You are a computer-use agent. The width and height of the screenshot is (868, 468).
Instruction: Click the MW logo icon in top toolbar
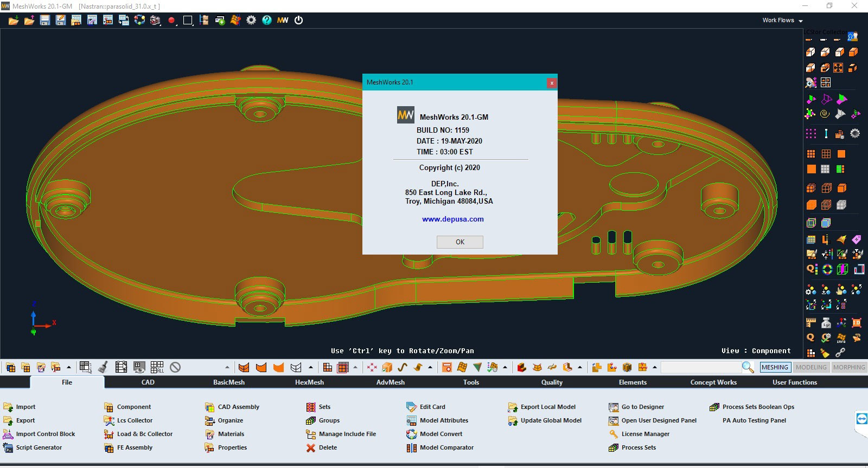tap(283, 20)
